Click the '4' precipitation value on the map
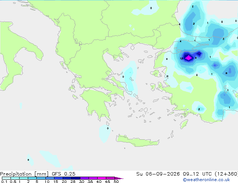The image size is (238, 183). pos(181,41)
